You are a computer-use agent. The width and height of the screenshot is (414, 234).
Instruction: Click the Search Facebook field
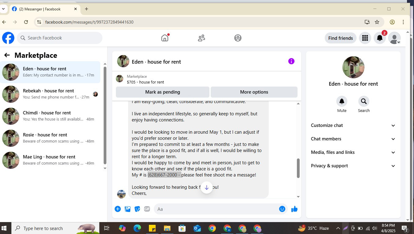pos(60,38)
